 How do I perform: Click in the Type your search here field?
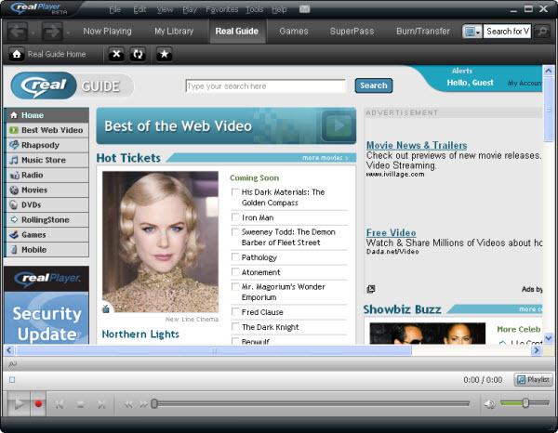pyautogui.click(x=265, y=86)
